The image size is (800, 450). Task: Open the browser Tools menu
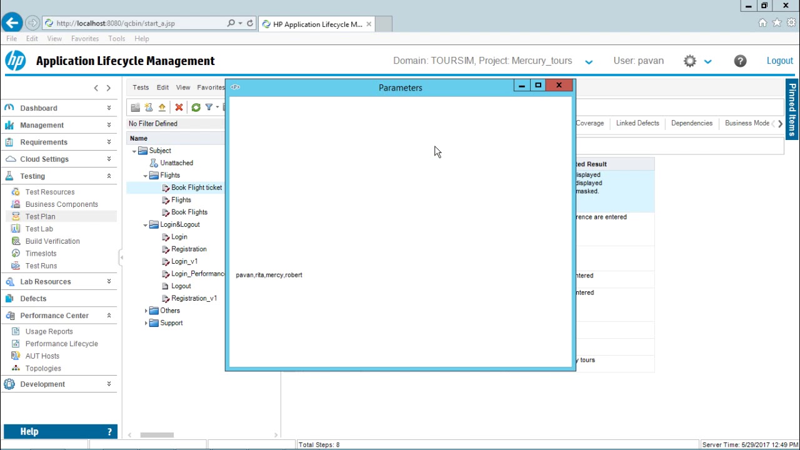tap(116, 39)
